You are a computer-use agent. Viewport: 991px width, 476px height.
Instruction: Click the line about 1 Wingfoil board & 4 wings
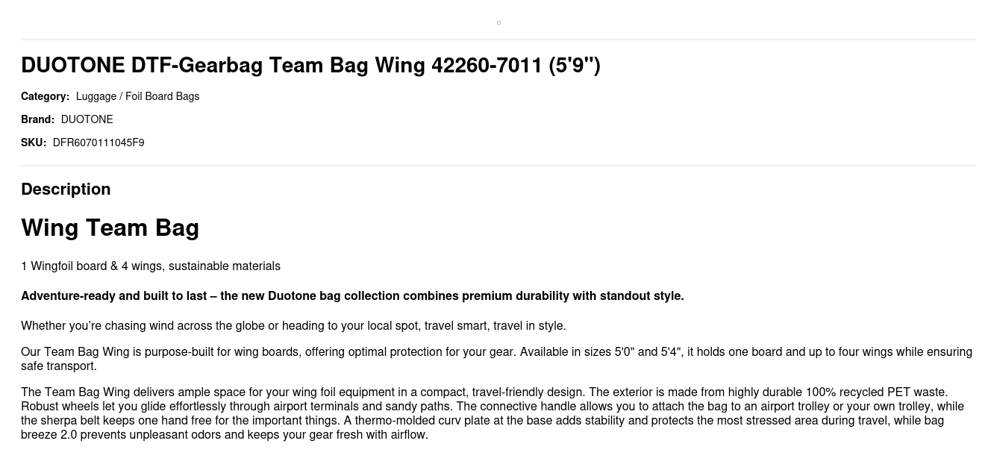pos(151,266)
